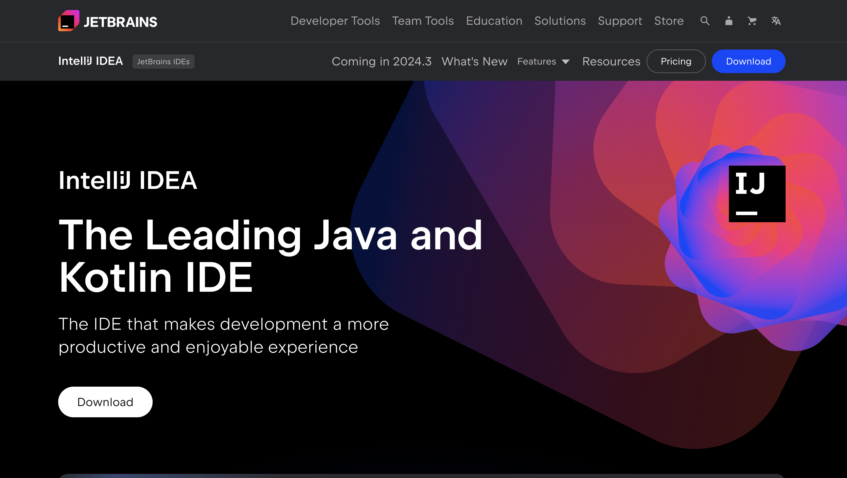Open the shopping cart icon
Image resolution: width=847 pixels, height=478 pixels.
click(752, 21)
